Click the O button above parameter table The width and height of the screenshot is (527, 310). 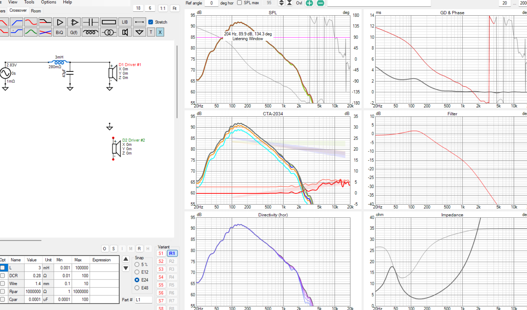tap(104, 249)
